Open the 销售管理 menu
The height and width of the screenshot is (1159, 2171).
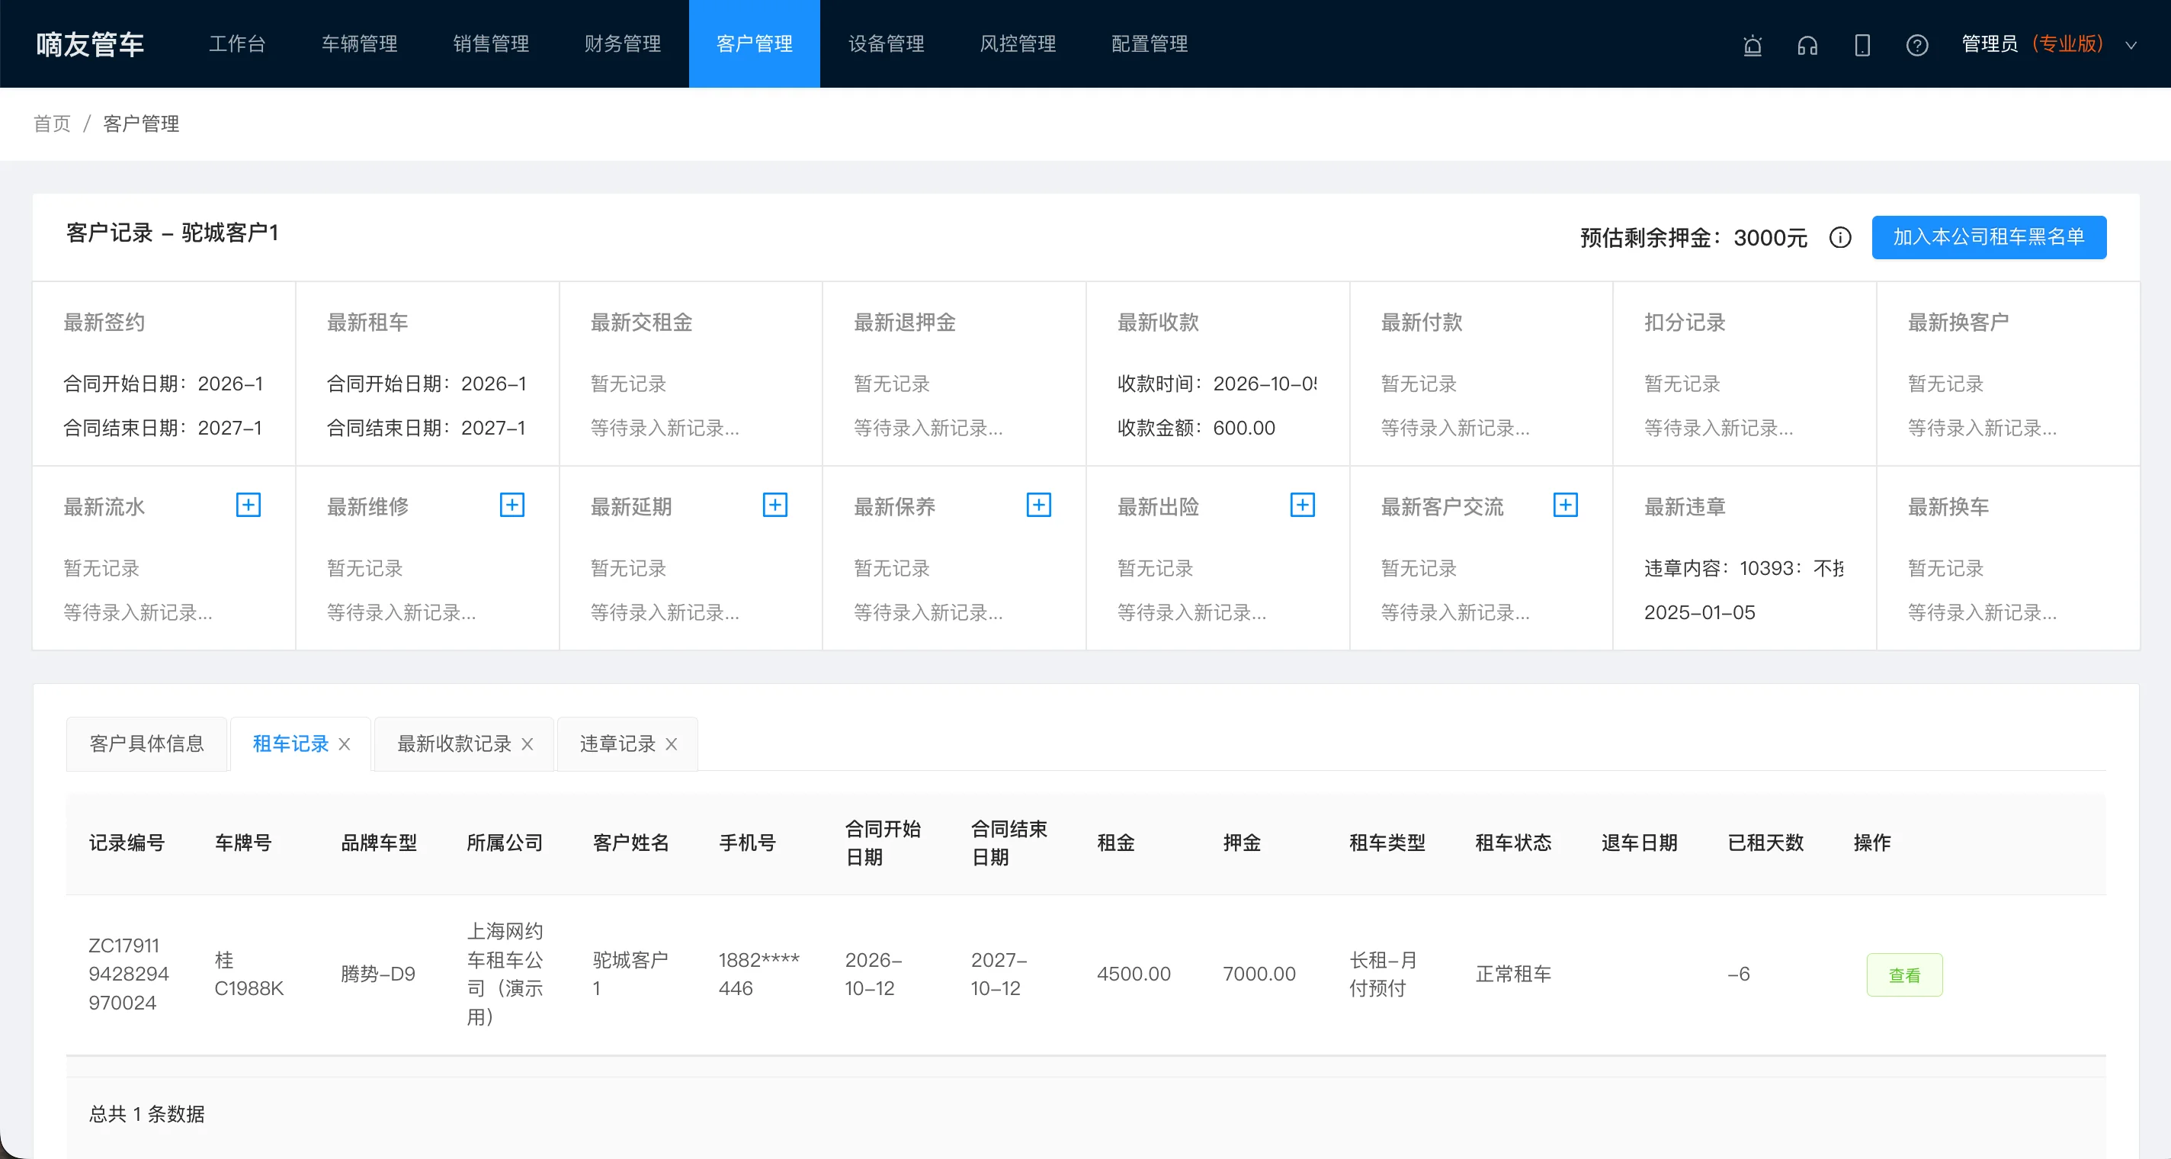(x=490, y=43)
